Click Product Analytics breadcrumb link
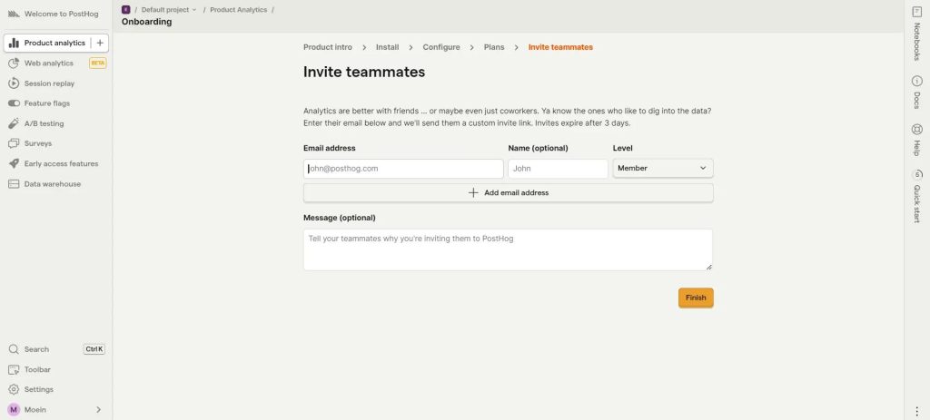This screenshot has height=420, width=930. pyautogui.click(x=239, y=9)
